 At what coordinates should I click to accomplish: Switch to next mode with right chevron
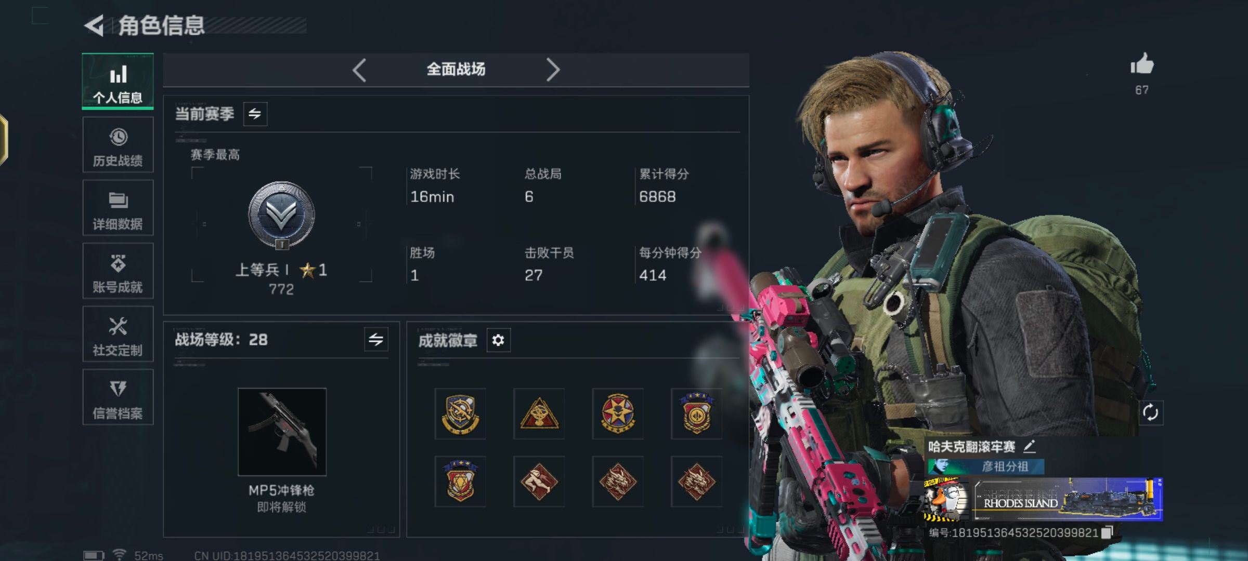tap(553, 70)
